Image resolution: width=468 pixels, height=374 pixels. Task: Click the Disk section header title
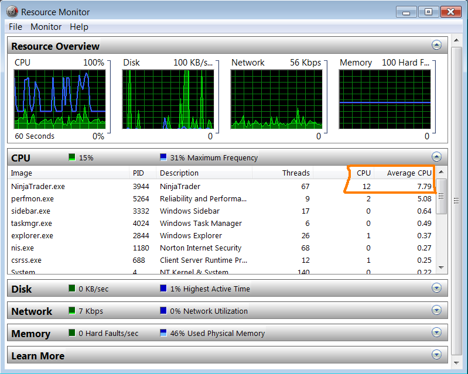22,289
